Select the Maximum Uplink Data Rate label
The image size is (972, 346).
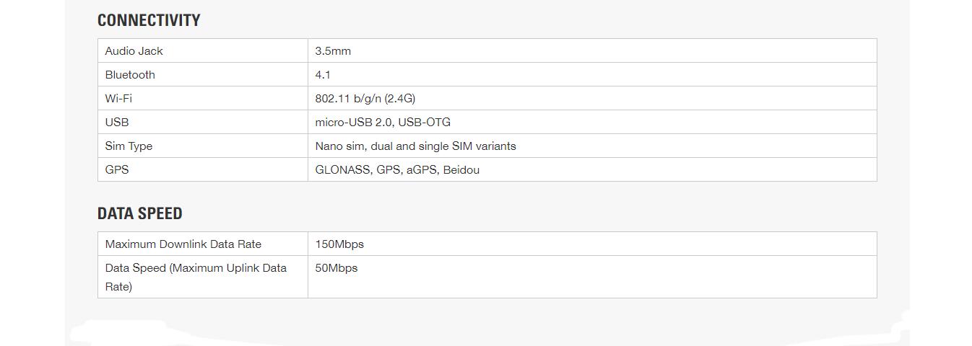196,277
